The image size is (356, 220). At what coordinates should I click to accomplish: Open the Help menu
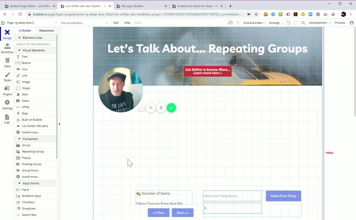(127, 23)
